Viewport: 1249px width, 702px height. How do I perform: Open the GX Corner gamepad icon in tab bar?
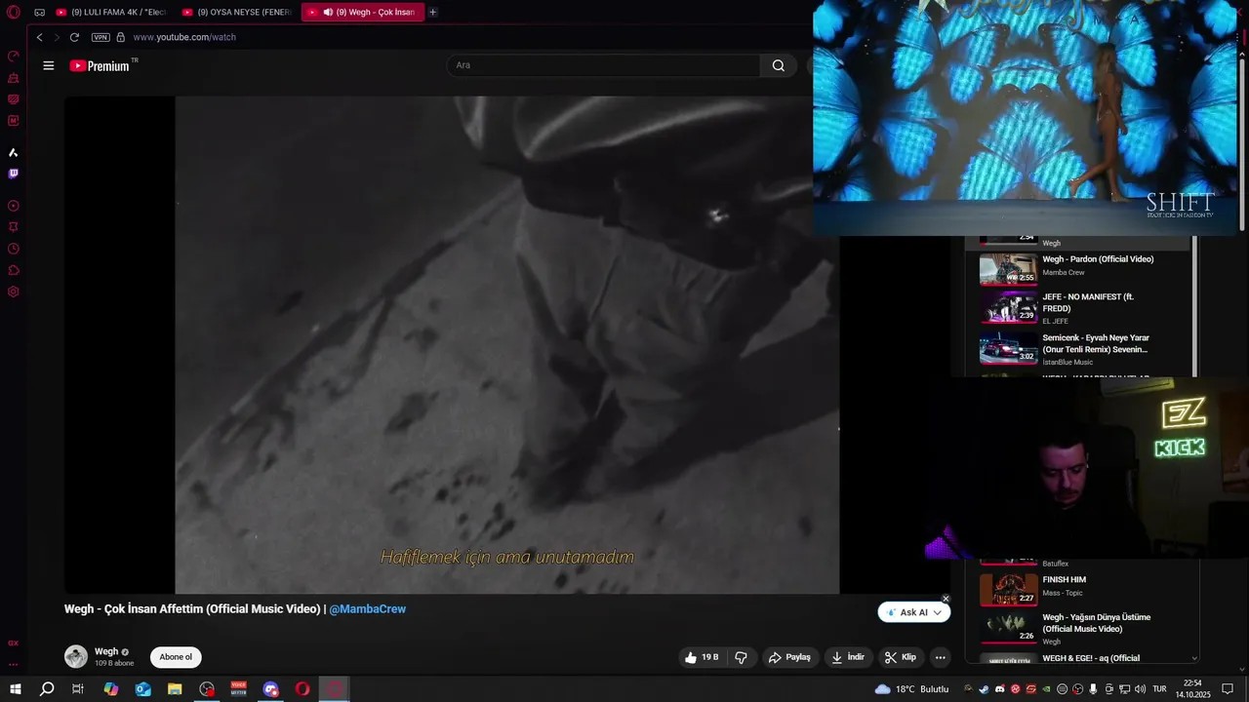(39, 13)
